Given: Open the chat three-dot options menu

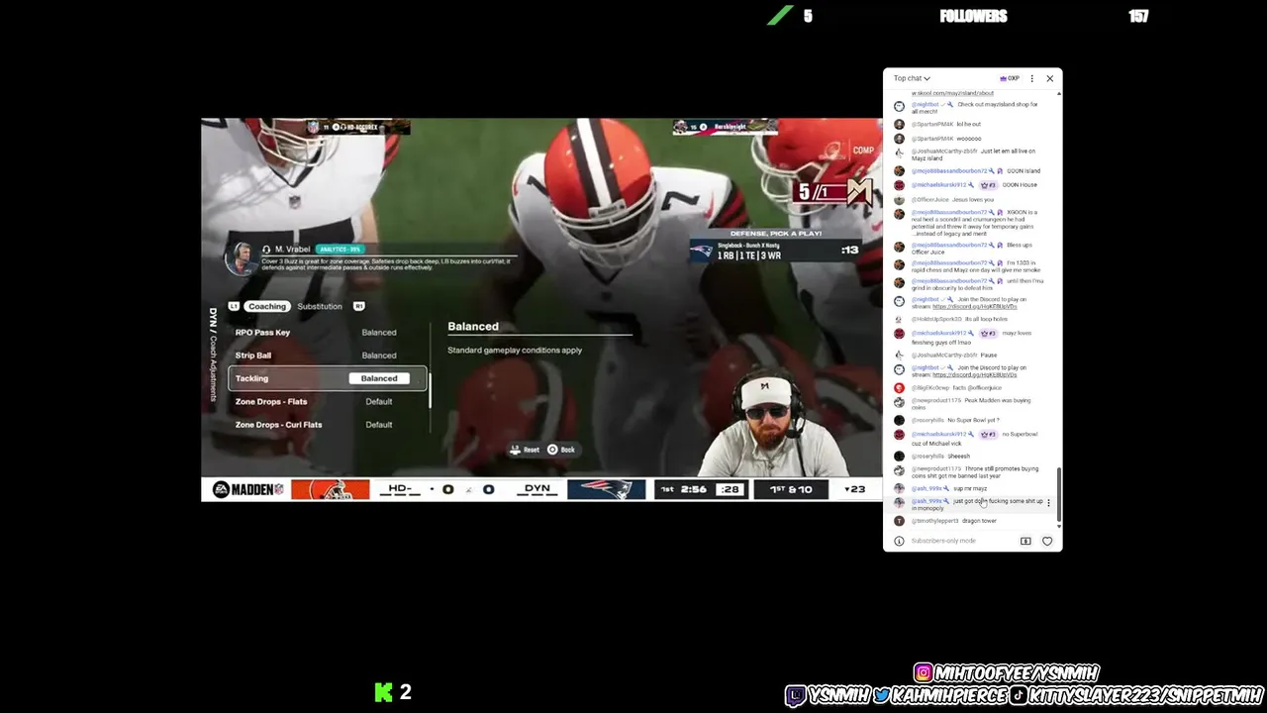Looking at the screenshot, I should point(1031,78).
